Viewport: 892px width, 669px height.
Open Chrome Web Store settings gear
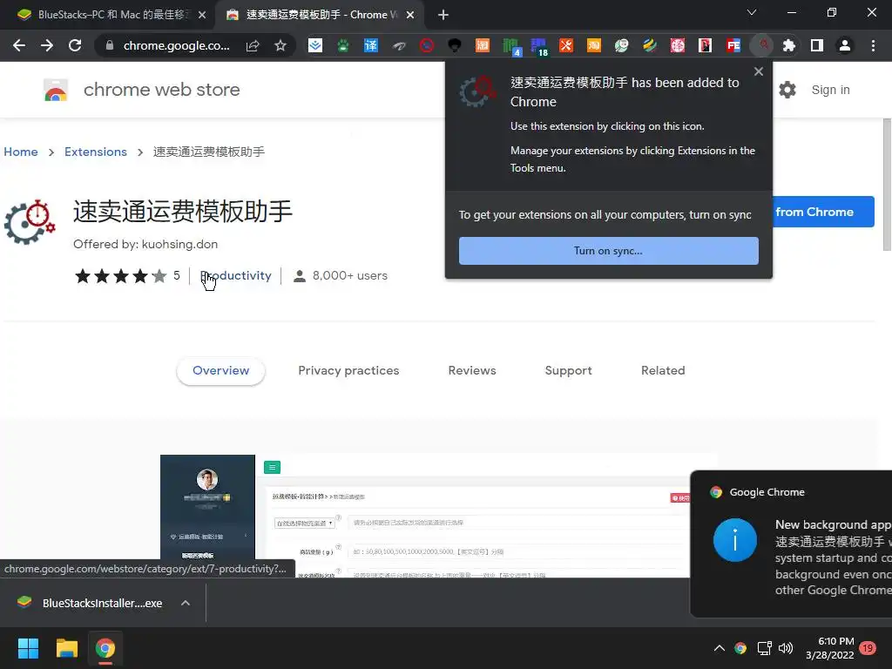(787, 90)
